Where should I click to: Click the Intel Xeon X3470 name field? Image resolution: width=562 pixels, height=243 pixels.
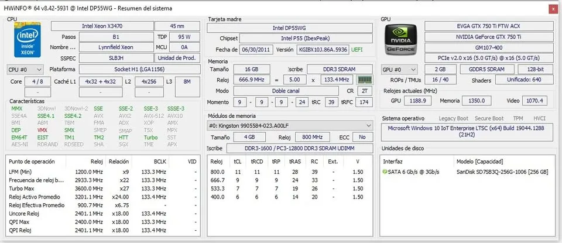[x=102, y=26]
